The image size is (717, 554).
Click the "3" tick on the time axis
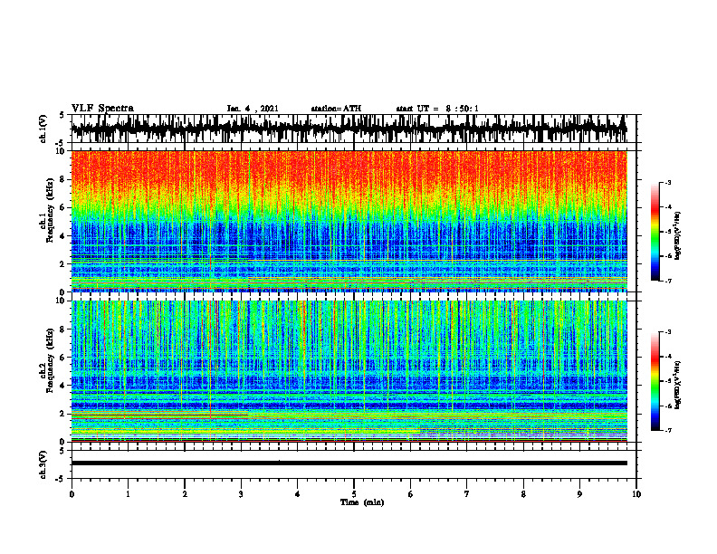coord(241,494)
